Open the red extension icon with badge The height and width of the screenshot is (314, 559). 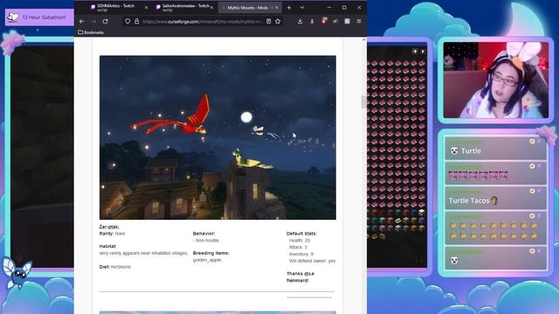pyautogui.click(x=324, y=21)
